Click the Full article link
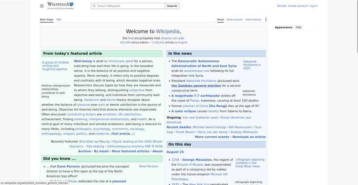This screenshot has width=358, height=185. pyautogui.click(x=123, y=134)
